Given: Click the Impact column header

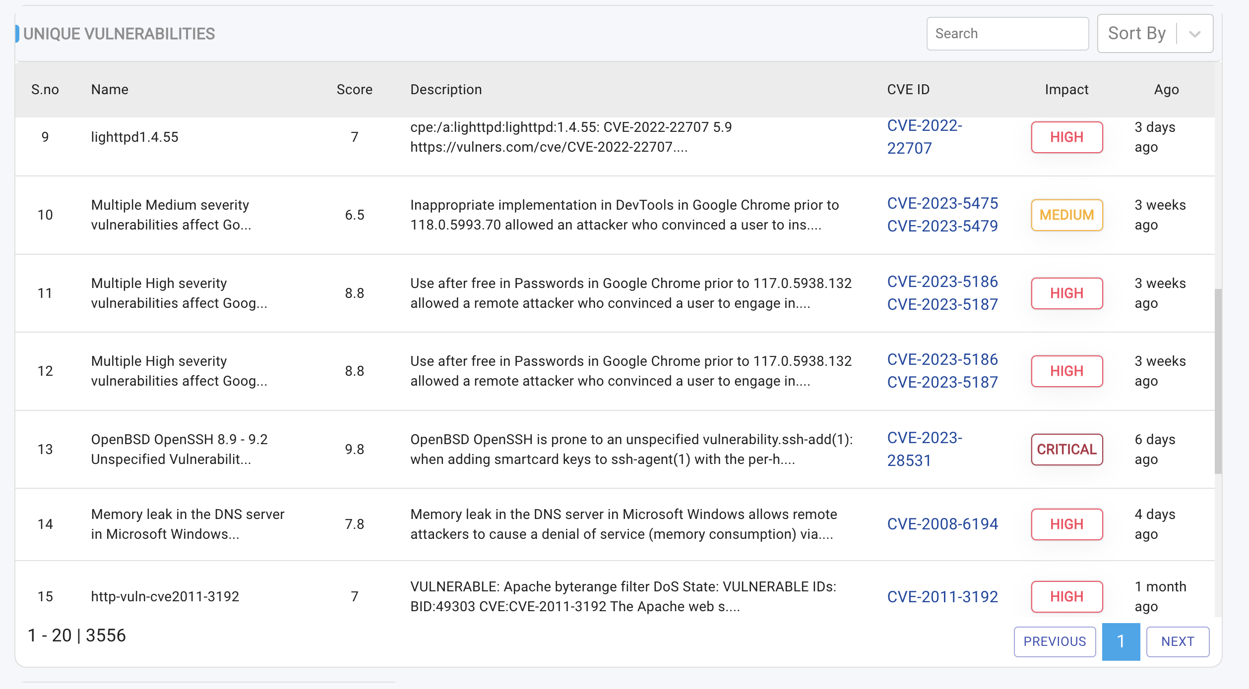Looking at the screenshot, I should click(1066, 90).
